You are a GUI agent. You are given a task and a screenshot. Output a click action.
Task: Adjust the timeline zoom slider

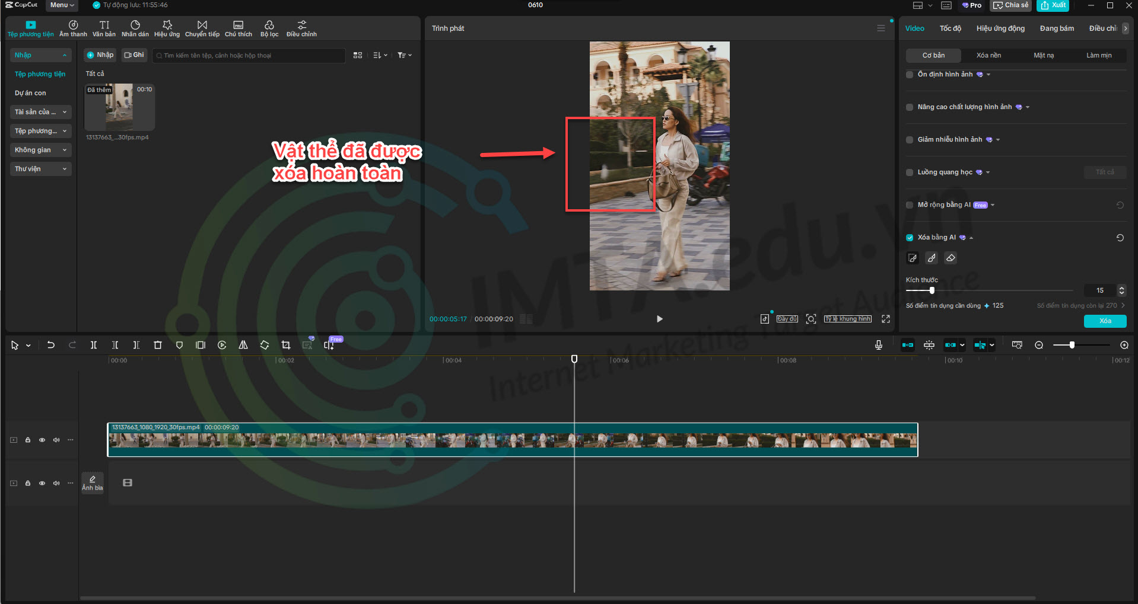tap(1072, 345)
